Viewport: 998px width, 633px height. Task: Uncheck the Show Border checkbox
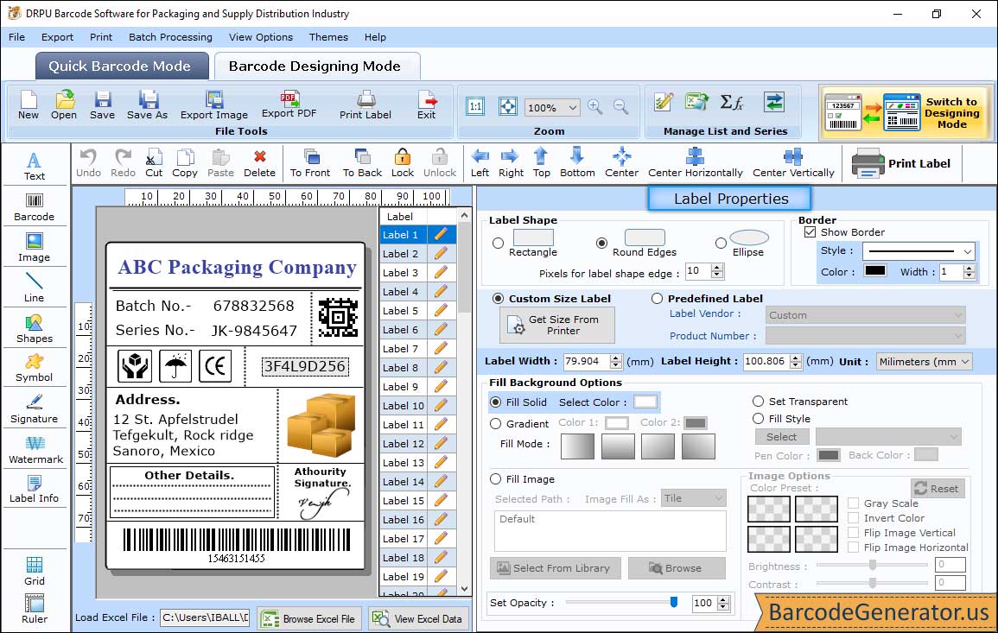point(810,232)
